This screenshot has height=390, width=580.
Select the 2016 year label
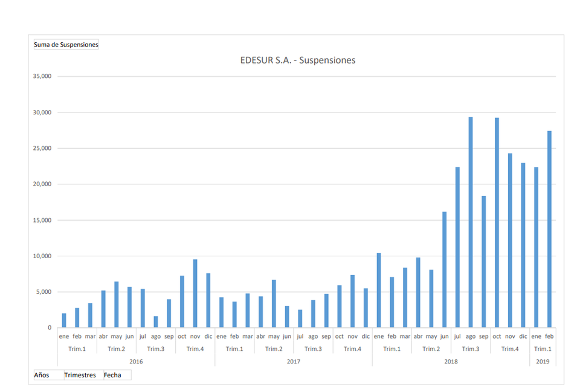136,362
